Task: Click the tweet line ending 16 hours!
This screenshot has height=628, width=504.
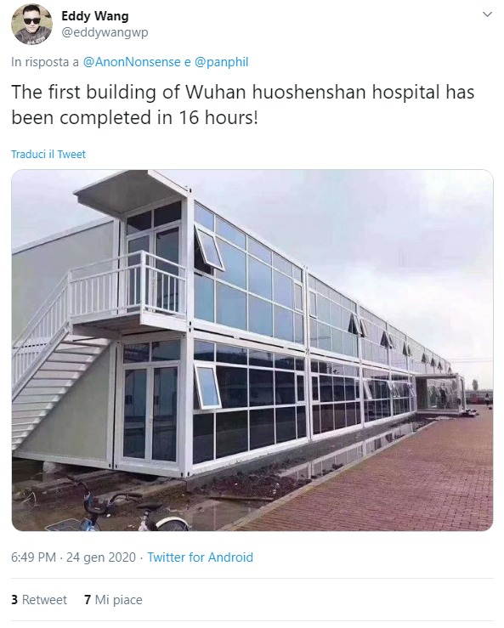Action: click(134, 118)
